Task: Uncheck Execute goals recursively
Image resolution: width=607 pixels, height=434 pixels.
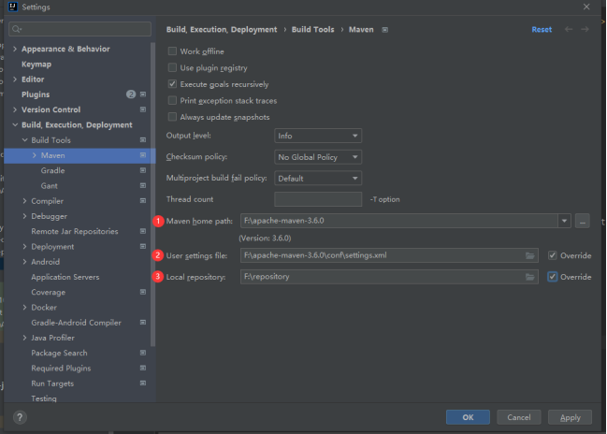Action: click(172, 84)
